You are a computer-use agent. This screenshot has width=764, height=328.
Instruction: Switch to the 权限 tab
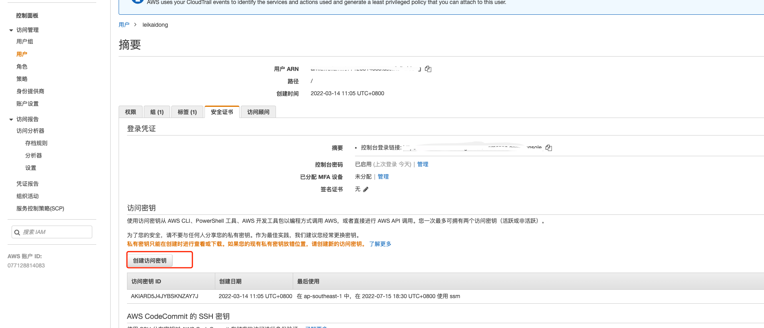(131, 112)
